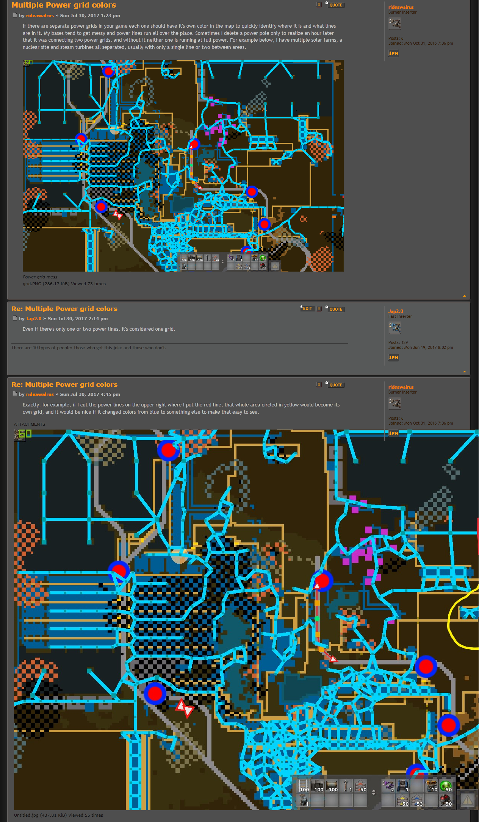Click the "Sun Jul 30, 2017 4:45 pm" timestamp
479x822 pixels.
coord(90,394)
